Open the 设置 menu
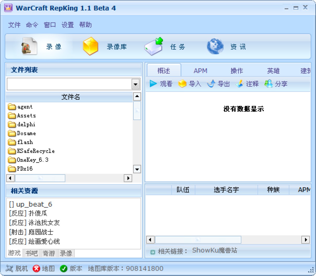This screenshot has width=316, height=276. pyautogui.click(x=67, y=25)
